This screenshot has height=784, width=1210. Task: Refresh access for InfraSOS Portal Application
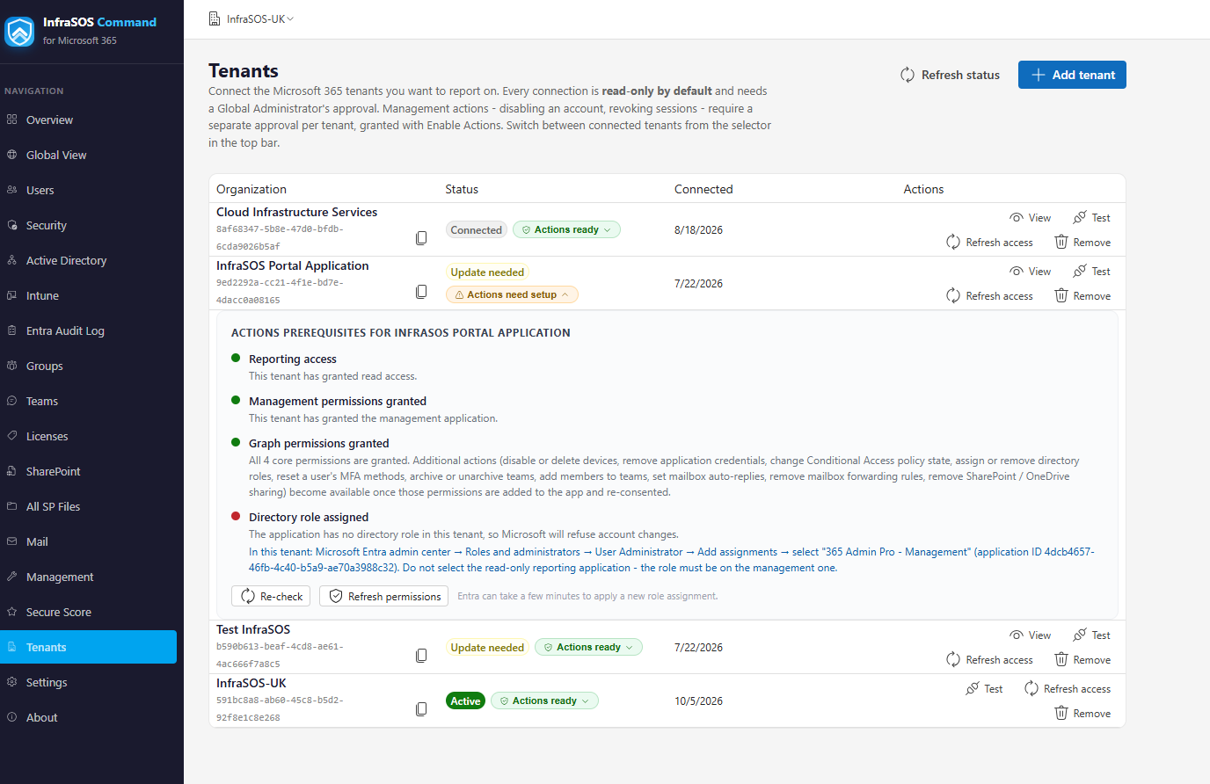[x=989, y=296]
